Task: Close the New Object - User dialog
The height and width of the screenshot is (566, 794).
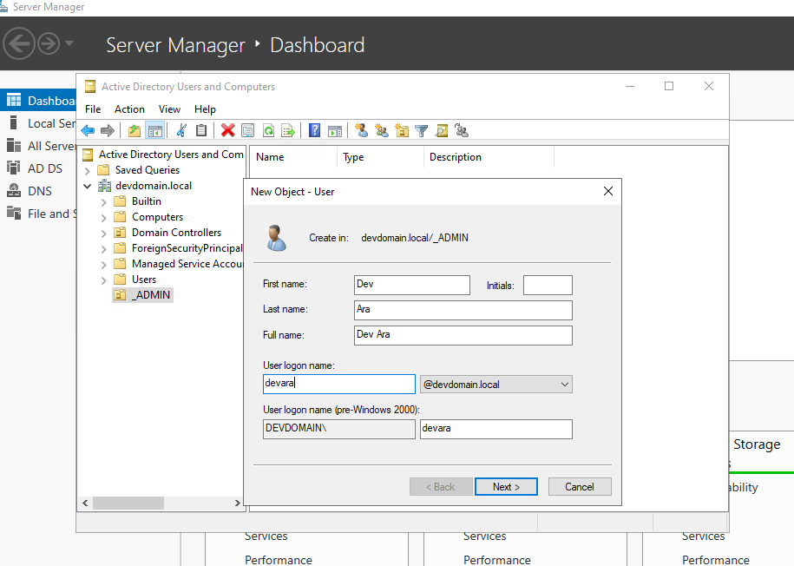Action: click(608, 191)
